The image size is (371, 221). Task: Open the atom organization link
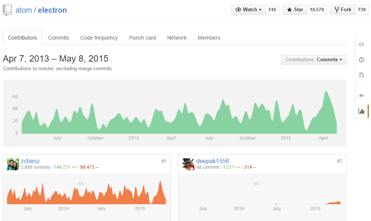coord(24,10)
